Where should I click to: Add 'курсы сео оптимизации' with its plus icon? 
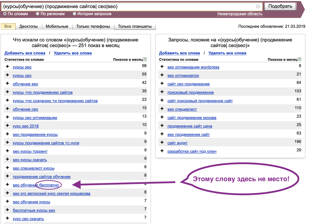tap(8, 117)
